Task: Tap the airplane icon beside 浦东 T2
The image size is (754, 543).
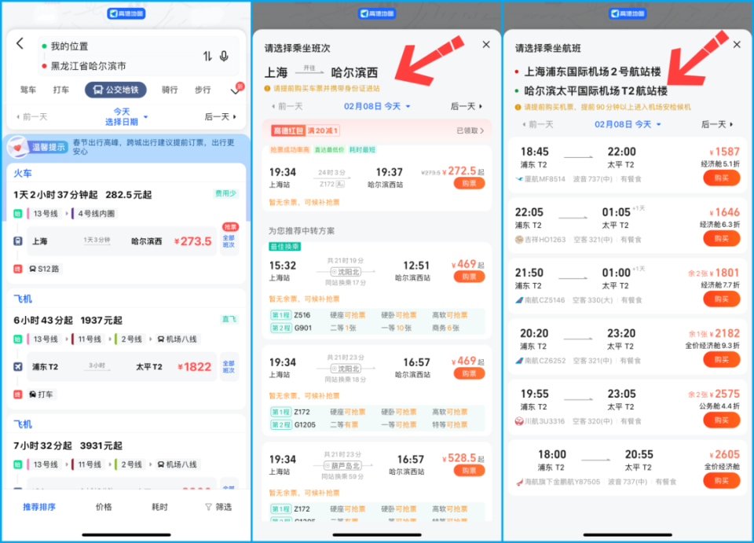Action: point(18,366)
